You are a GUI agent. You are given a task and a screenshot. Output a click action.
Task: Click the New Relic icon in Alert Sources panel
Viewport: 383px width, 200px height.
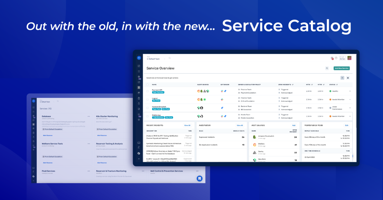(254, 160)
